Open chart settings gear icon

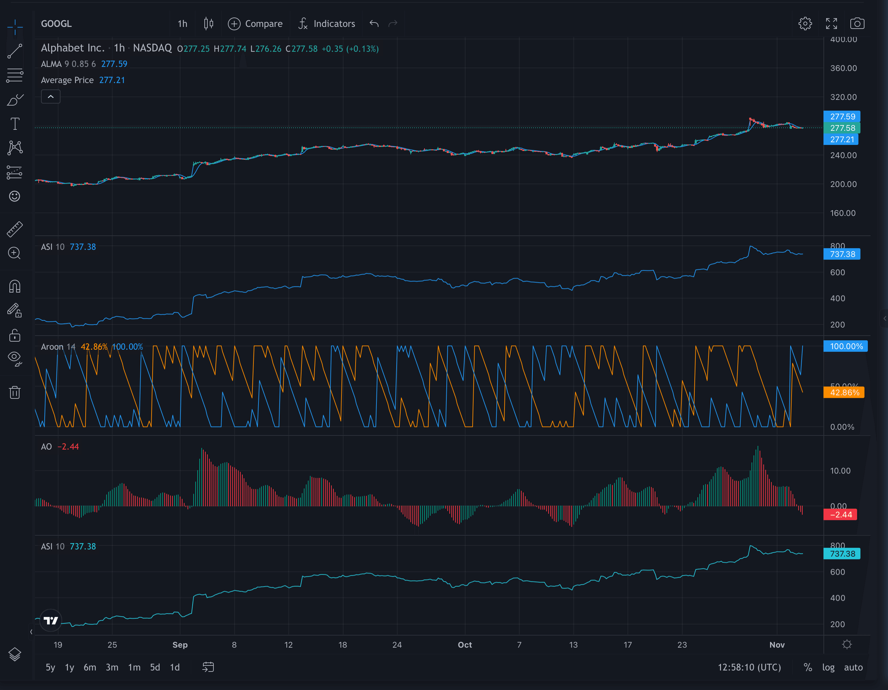(x=805, y=24)
